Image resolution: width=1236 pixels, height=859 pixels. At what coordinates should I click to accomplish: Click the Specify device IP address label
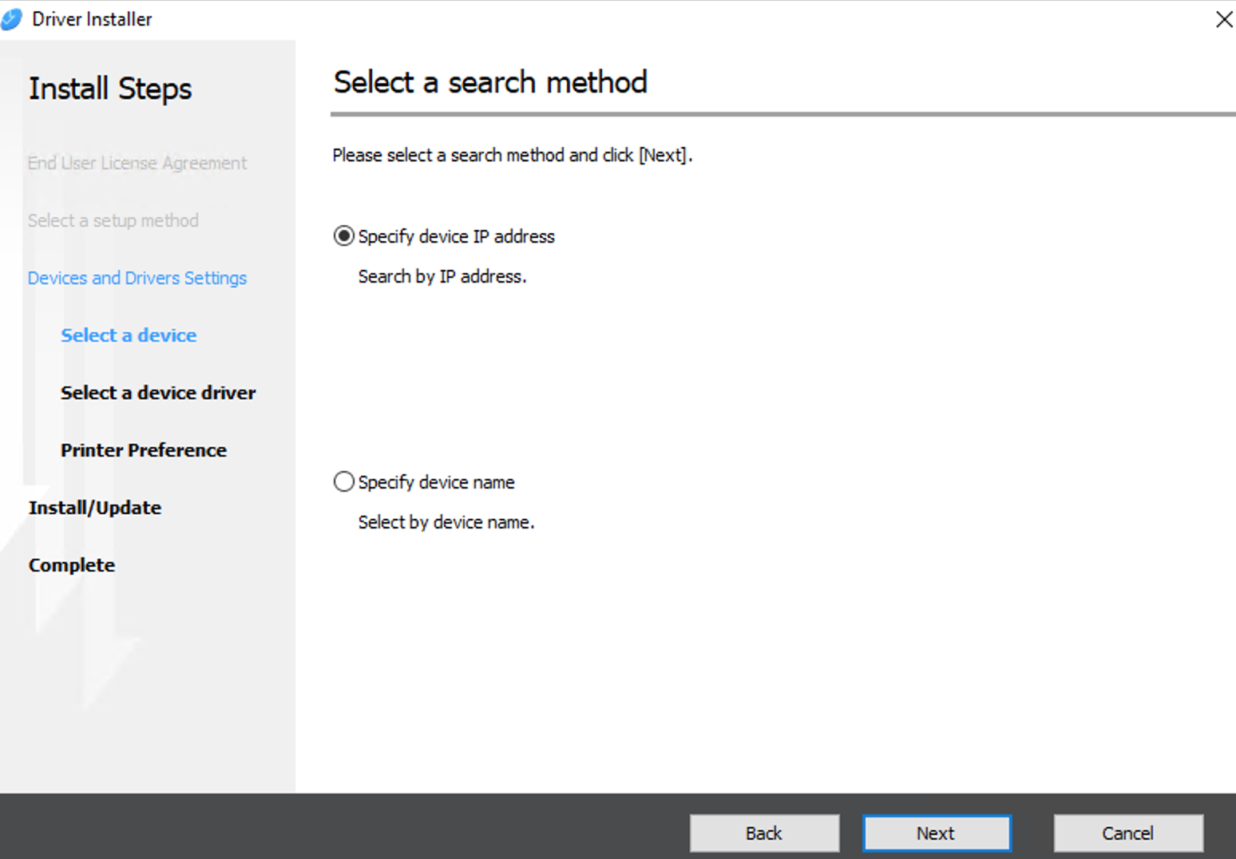coord(456,236)
